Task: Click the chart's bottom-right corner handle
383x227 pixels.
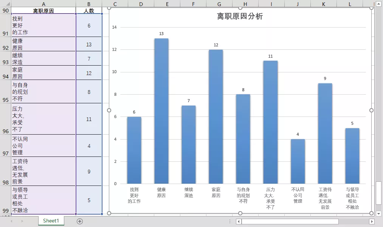Action: tap(372, 213)
